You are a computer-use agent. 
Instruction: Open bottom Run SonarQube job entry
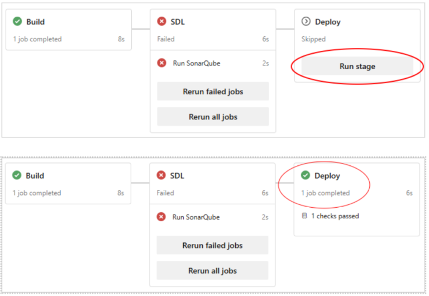196,217
